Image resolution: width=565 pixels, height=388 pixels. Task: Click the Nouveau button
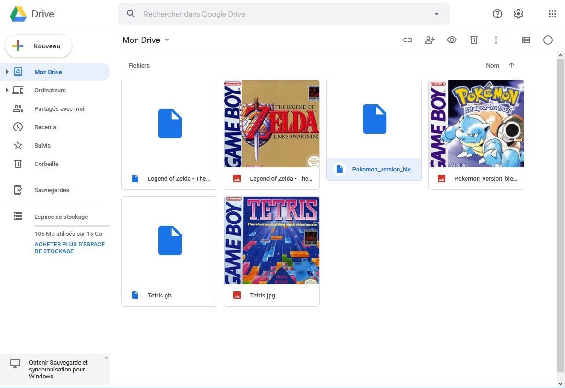pos(39,46)
